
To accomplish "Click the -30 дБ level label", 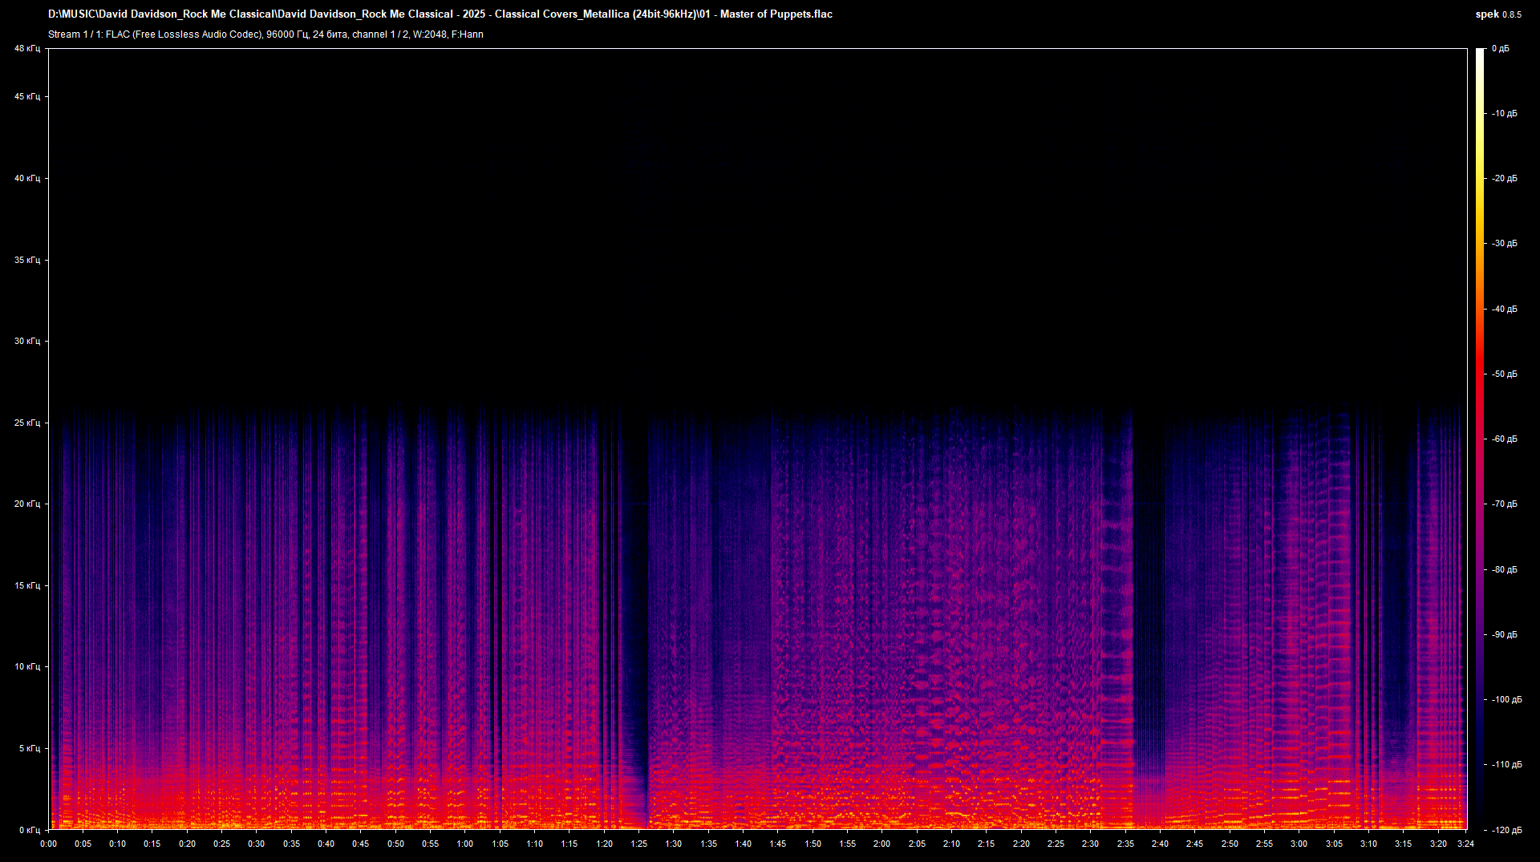I will [1505, 244].
